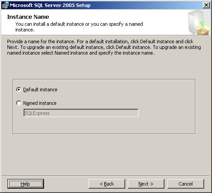The width and height of the screenshot is (212, 193).
Task: Cancel the SQL Server installation
Action: pos(186,184)
